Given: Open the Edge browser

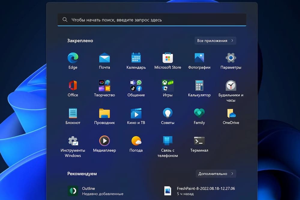Looking at the screenshot, I should [x=73, y=61].
